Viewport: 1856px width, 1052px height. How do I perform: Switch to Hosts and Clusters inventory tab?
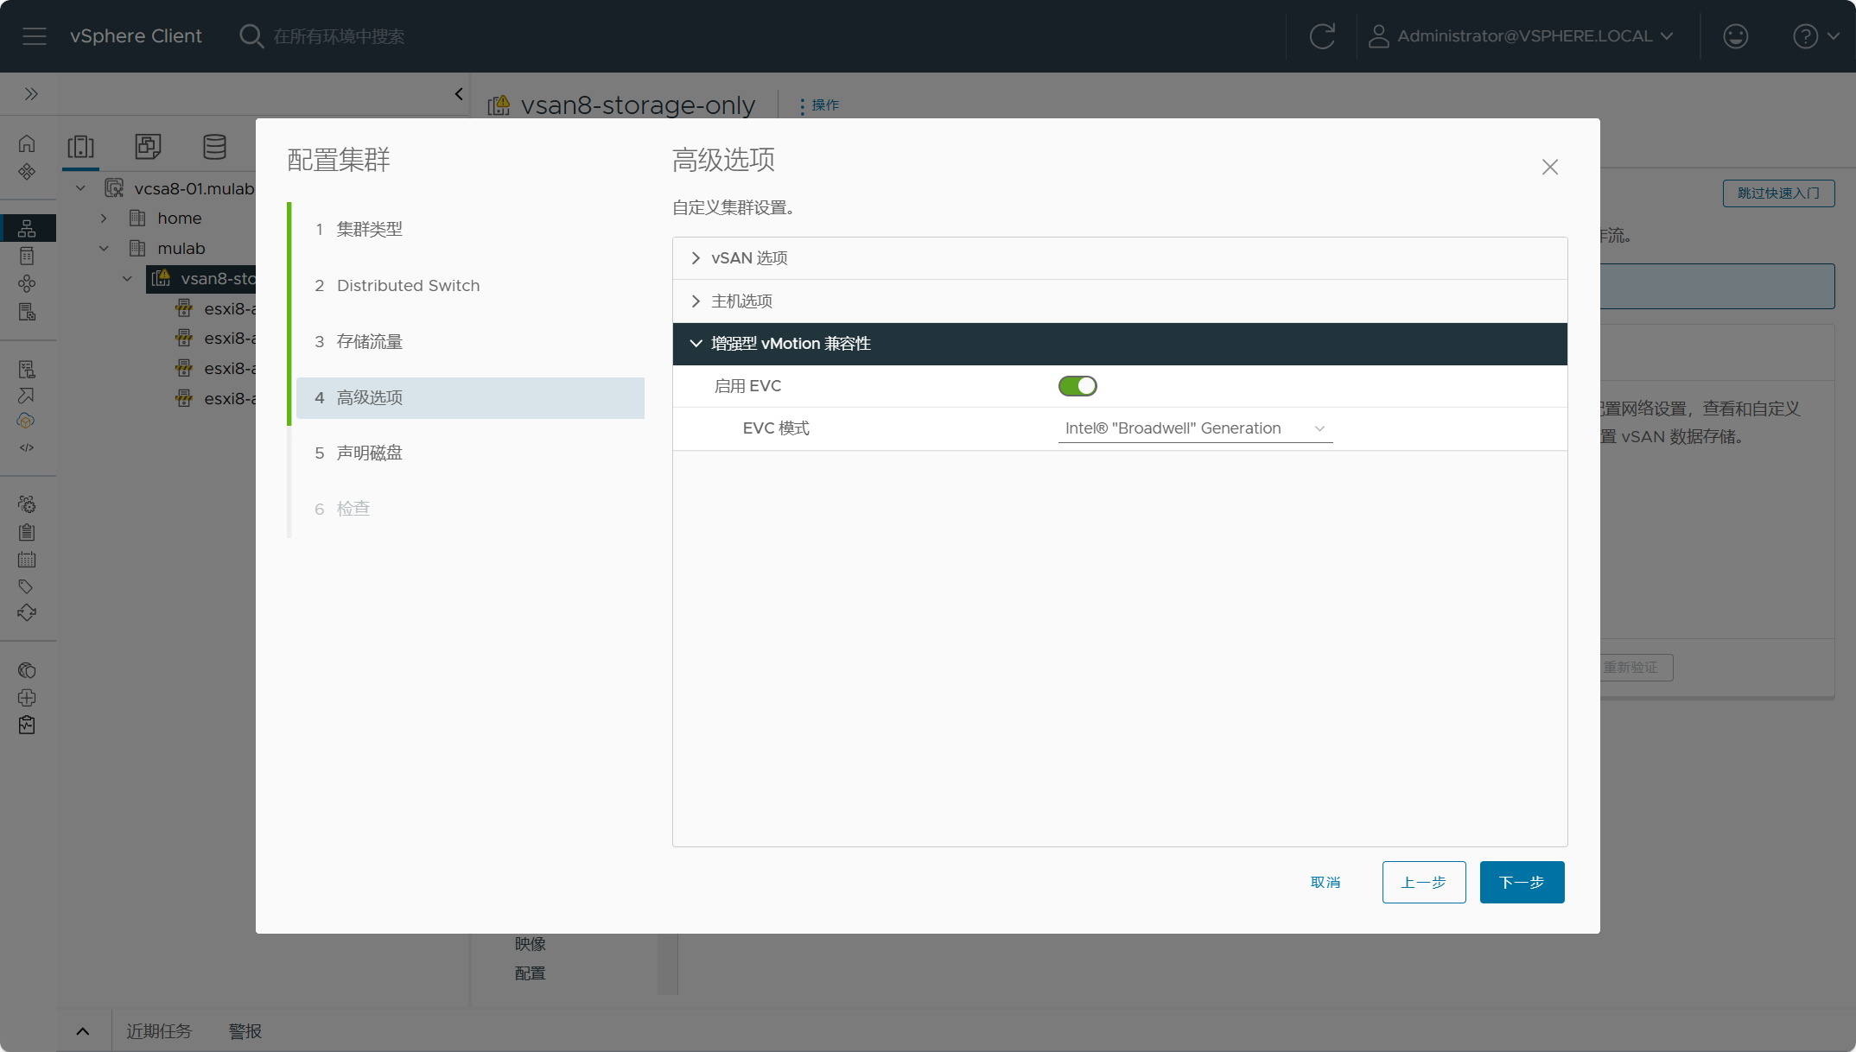point(81,147)
